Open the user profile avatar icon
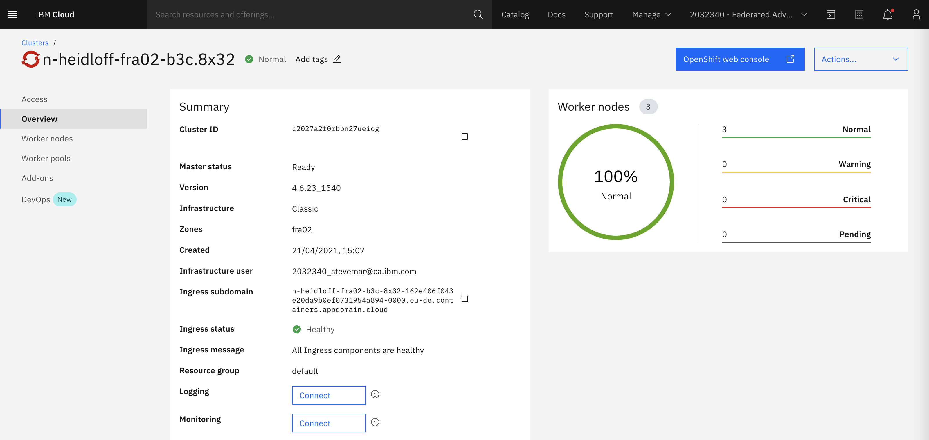 click(x=916, y=14)
